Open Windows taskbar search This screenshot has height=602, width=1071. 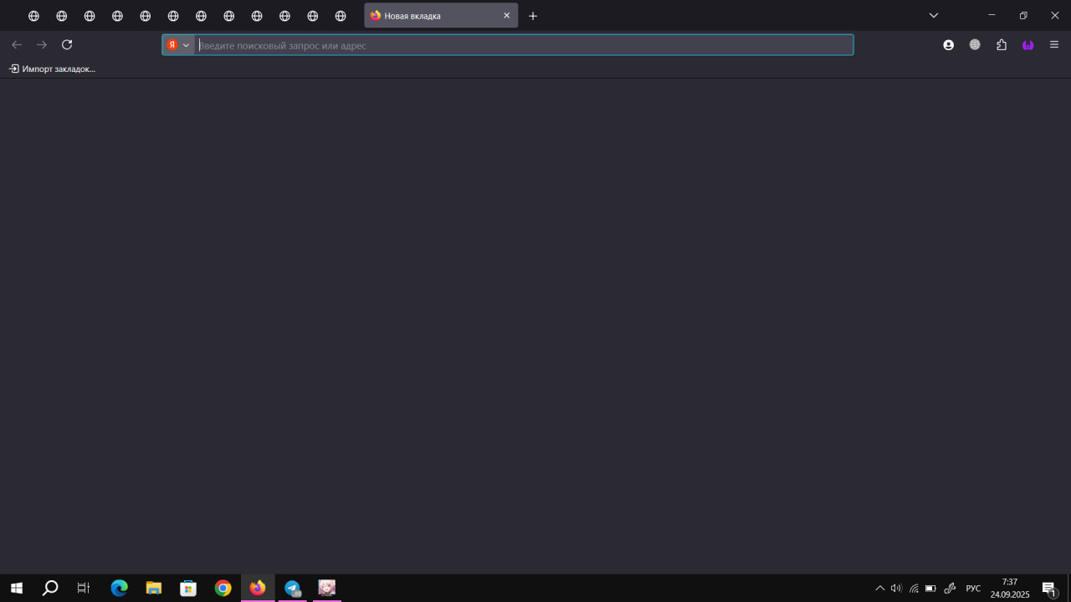(50, 588)
